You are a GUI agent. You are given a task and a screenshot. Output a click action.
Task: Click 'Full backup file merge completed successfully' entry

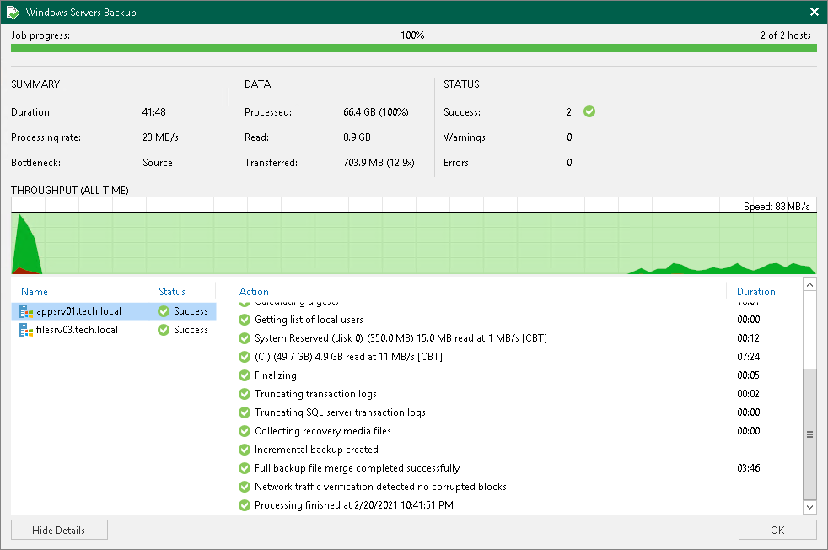(x=357, y=468)
